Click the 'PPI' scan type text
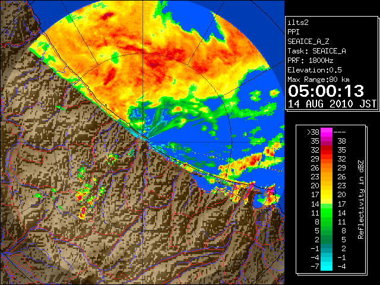Image resolution: width=380 pixels, height=285 pixels. coord(293,32)
